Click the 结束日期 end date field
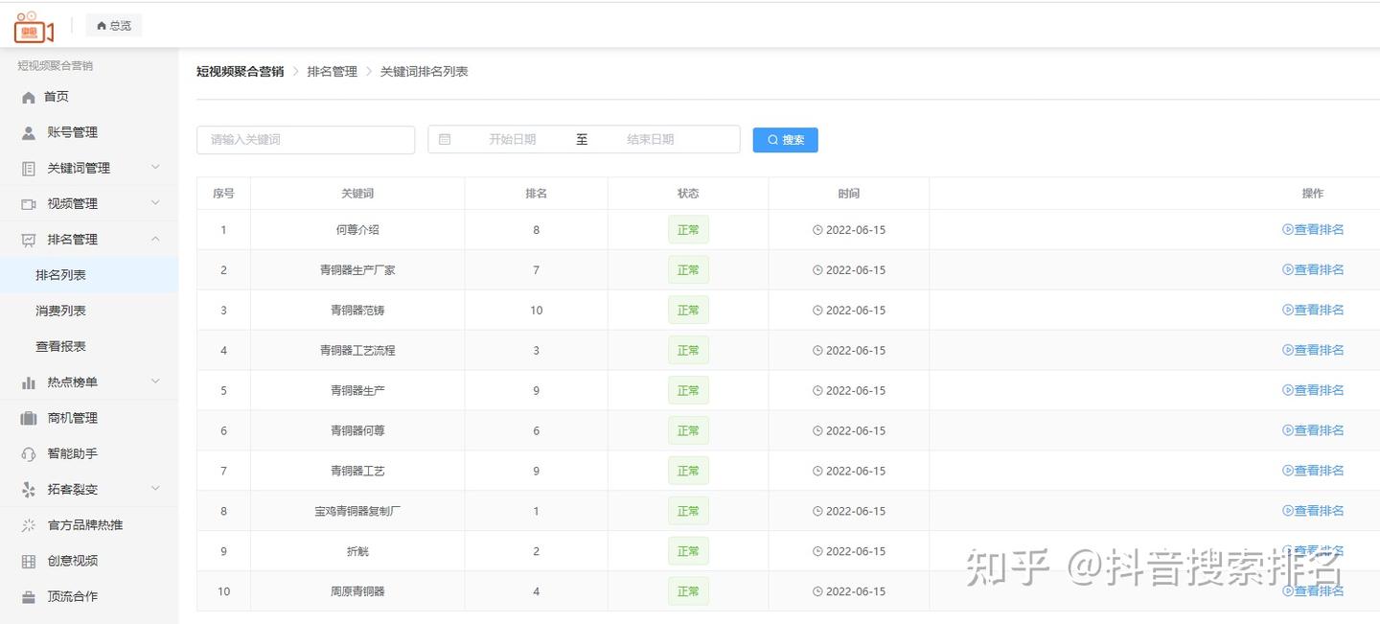The image size is (1380, 624). pos(651,139)
